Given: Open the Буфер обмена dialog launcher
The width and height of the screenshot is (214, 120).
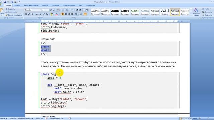Looking at the screenshot, I should pos(22,18).
